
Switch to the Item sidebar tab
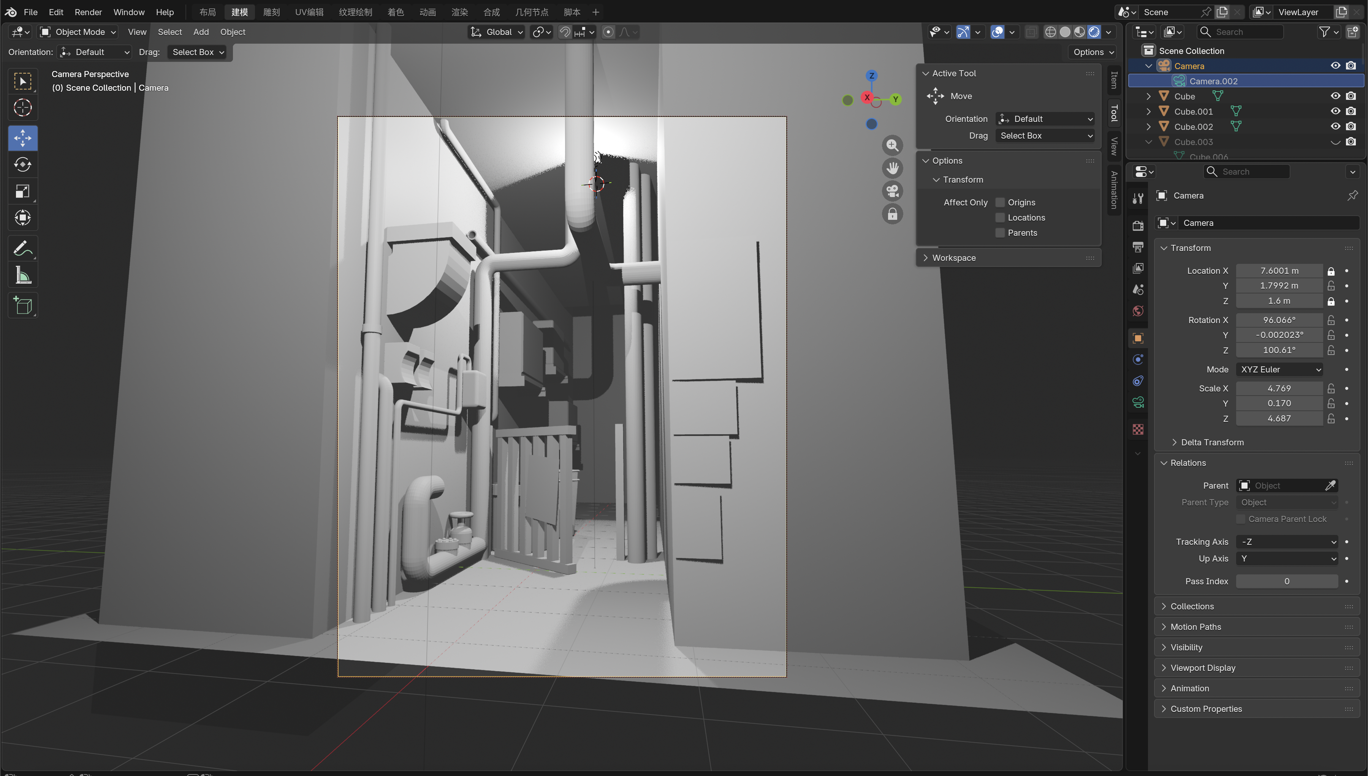pyautogui.click(x=1114, y=80)
